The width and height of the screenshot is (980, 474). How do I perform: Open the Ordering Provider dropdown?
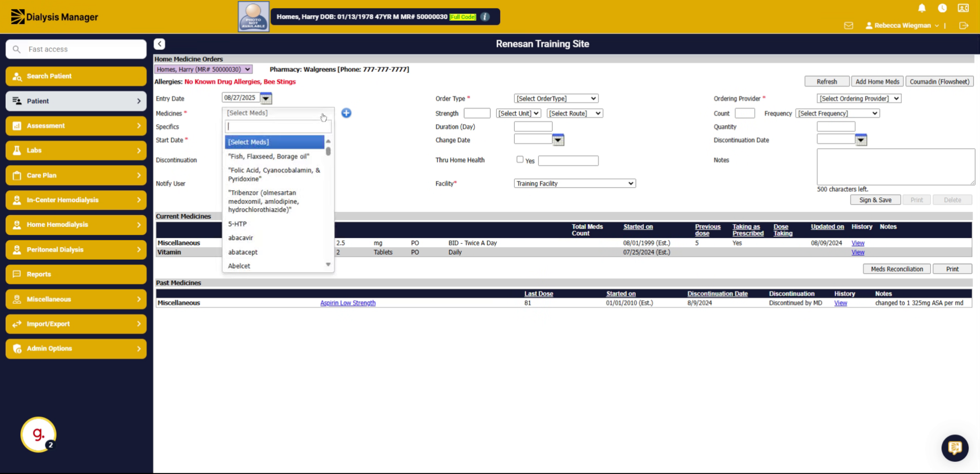pos(859,98)
